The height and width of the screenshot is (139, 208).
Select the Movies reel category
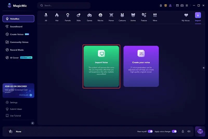point(100,17)
